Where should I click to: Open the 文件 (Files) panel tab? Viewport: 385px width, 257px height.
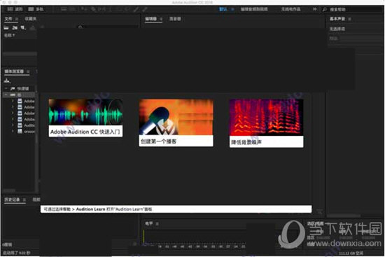pos(8,19)
